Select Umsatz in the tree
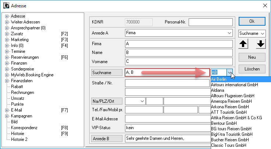 (x=17, y=98)
